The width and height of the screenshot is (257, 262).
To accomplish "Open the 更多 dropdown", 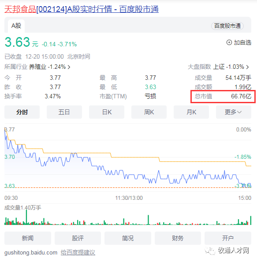I will tap(234, 112).
